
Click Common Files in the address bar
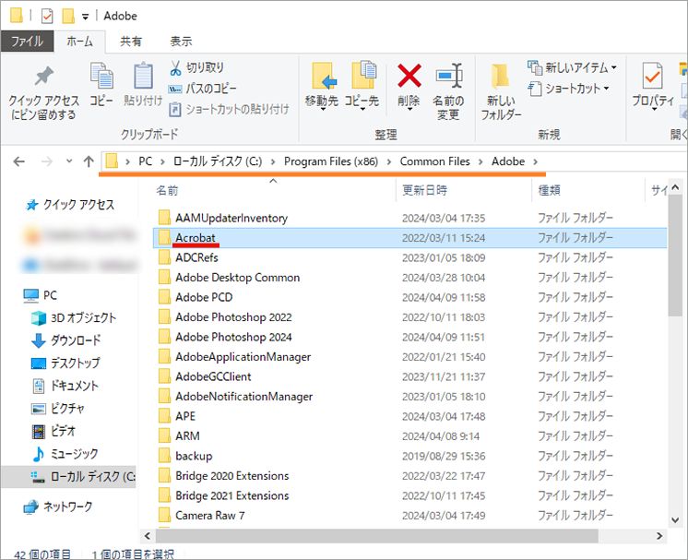pyautogui.click(x=434, y=161)
